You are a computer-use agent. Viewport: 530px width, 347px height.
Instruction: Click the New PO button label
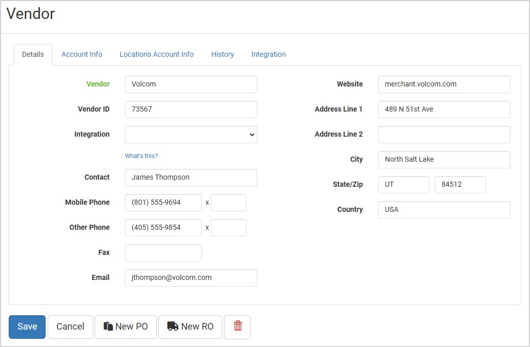[x=132, y=327]
